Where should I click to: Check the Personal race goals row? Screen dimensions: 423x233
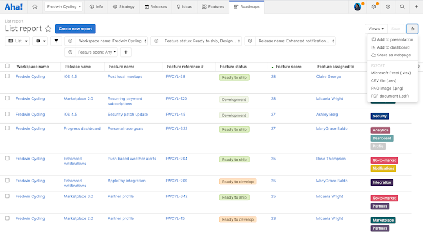click(x=7, y=128)
